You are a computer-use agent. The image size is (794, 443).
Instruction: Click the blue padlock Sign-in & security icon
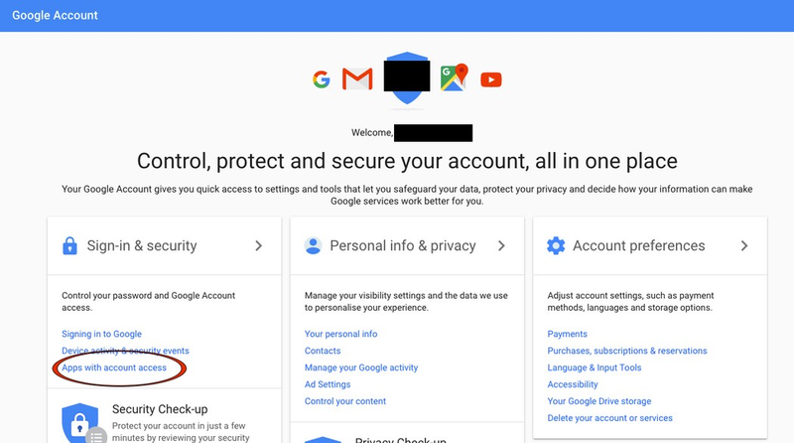point(69,245)
